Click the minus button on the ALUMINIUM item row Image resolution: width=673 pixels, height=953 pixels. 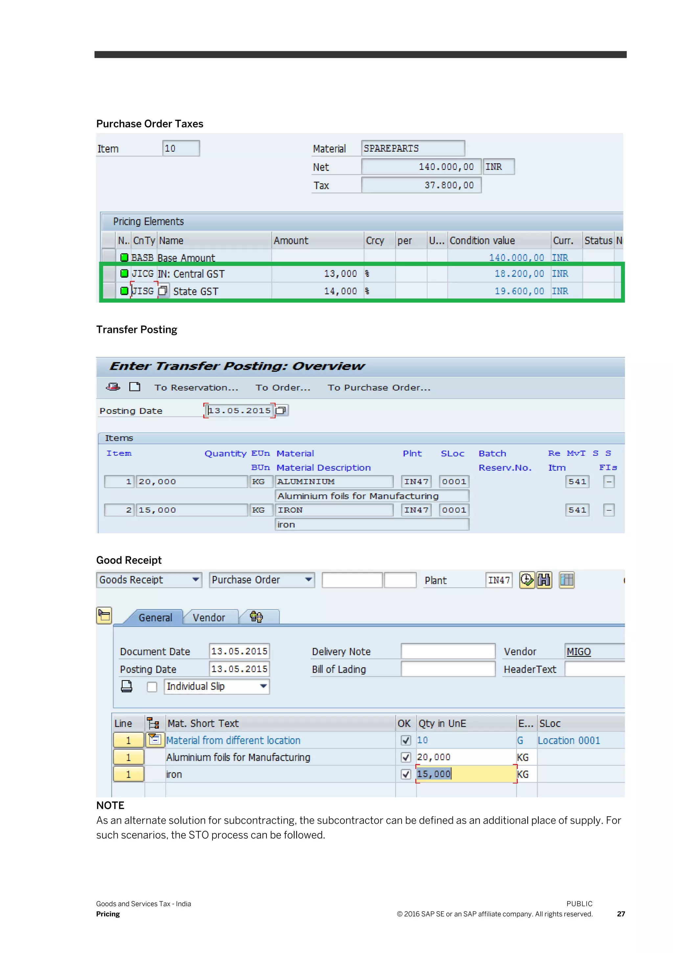coord(609,482)
